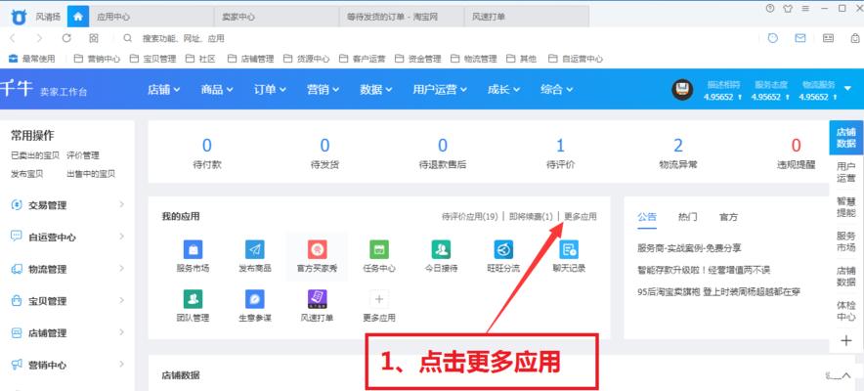
Task: Open the skin T-shirt icon in title bar
Action: [x=788, y=8]
